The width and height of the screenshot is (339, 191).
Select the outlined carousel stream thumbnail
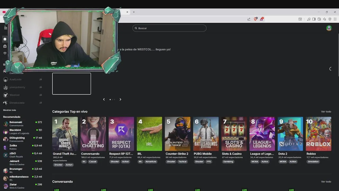pyautogui.click(x=72, y=84)
